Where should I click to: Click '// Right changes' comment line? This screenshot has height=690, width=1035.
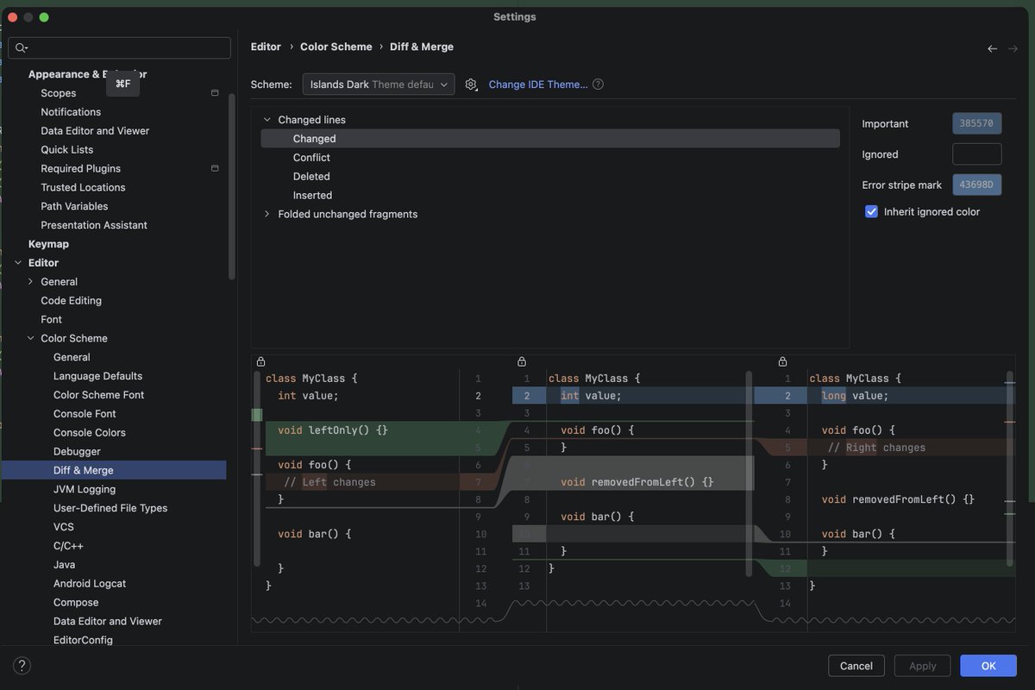point(876,448)
